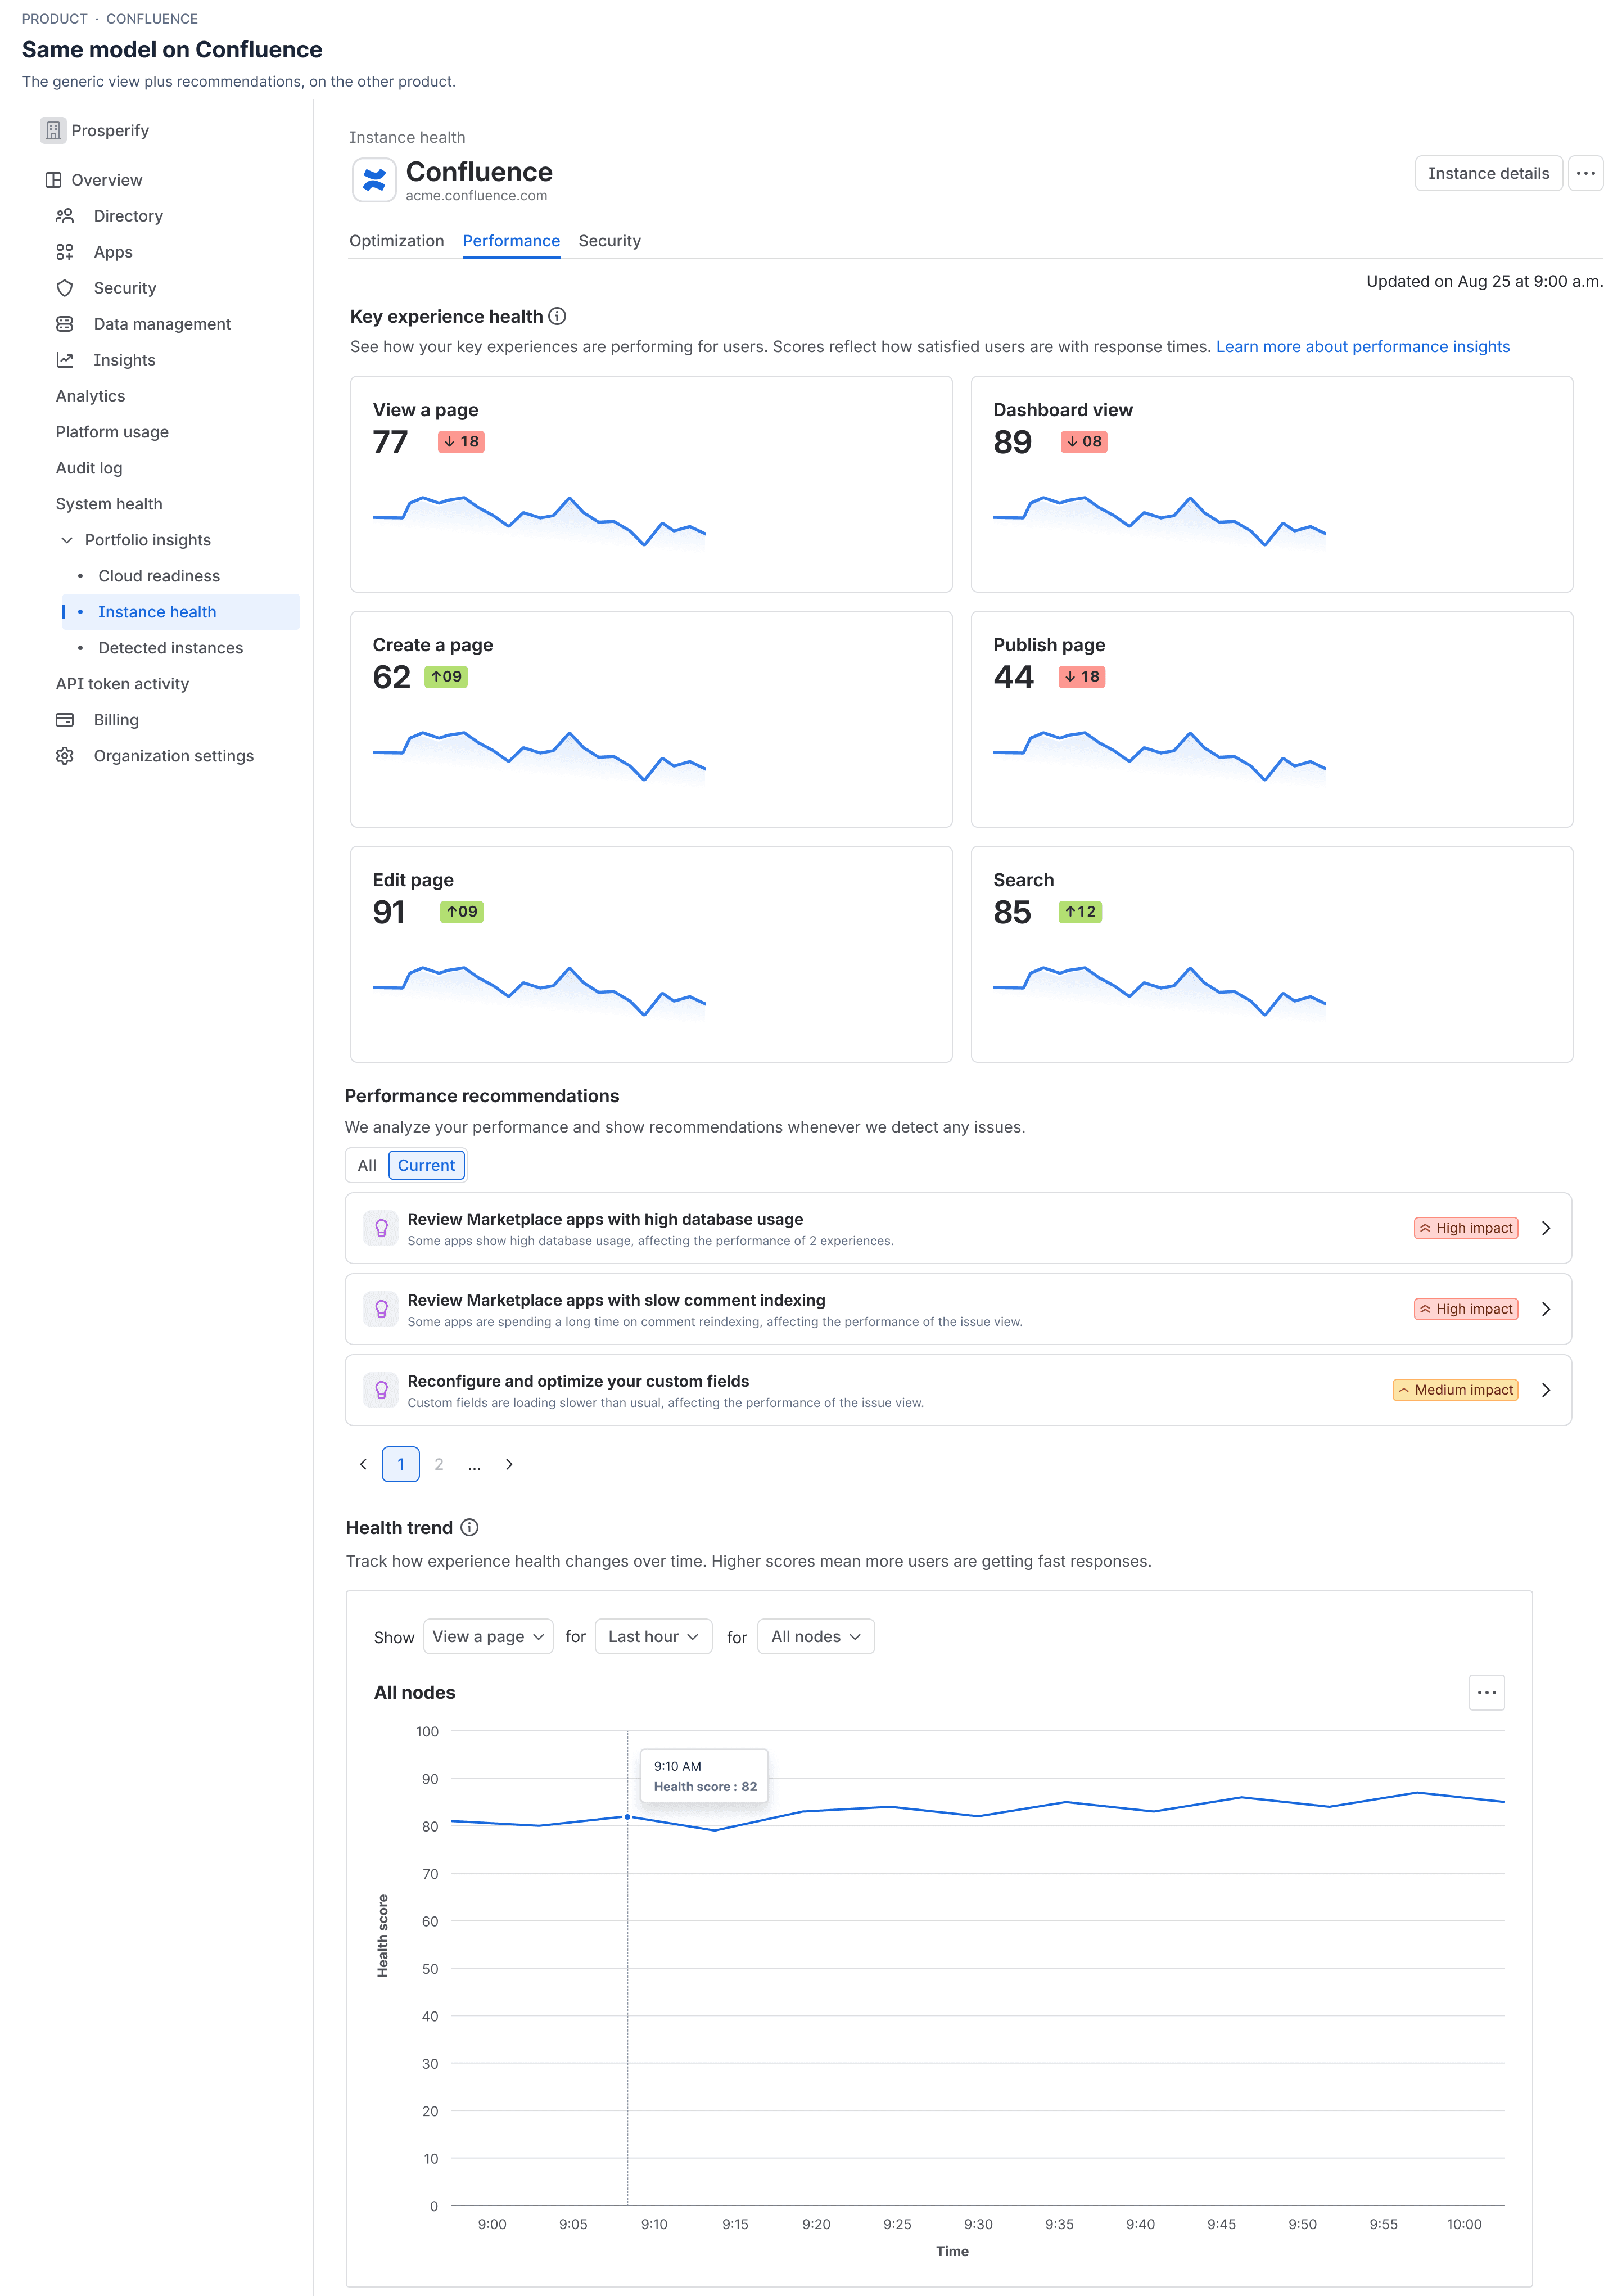Click the Prosperify organization building icon

pyautogui.click(x=53, y=130)
